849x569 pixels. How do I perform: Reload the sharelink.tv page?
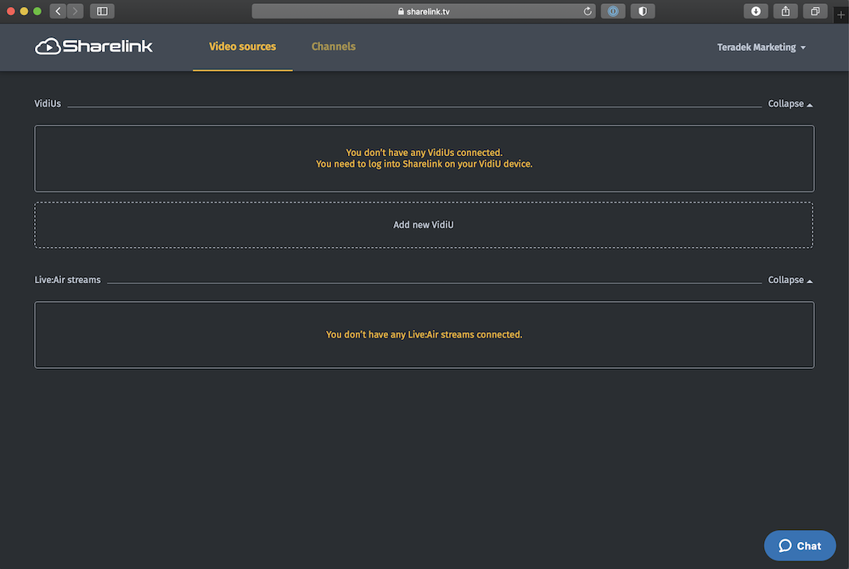tap(588, 11)
